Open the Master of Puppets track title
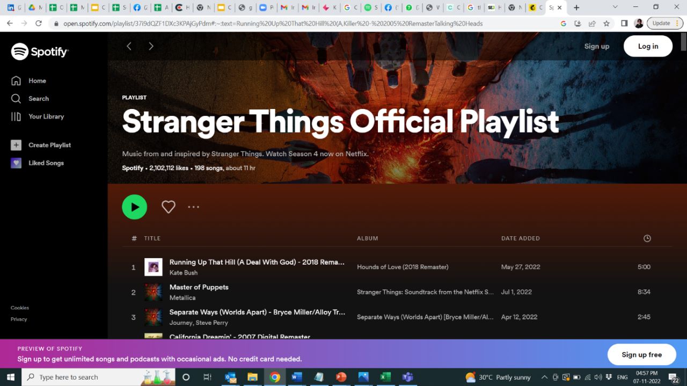Viewport: 687px width, 386px height. coord(199,287)
